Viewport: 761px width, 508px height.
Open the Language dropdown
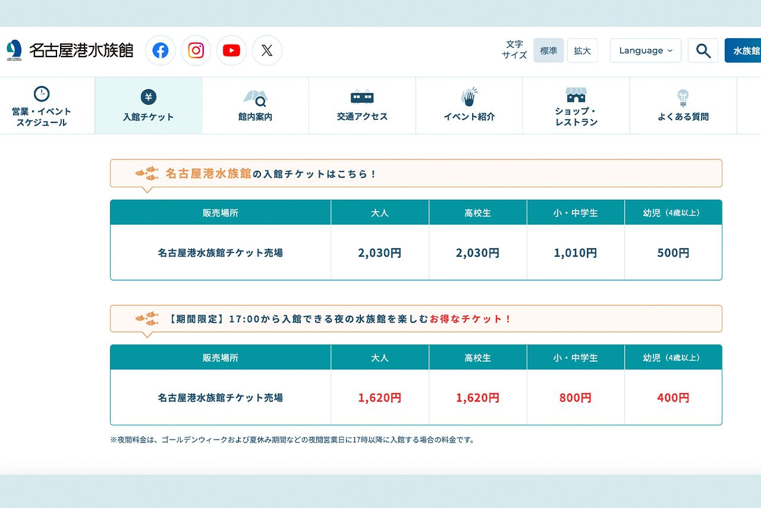(646, 51)
